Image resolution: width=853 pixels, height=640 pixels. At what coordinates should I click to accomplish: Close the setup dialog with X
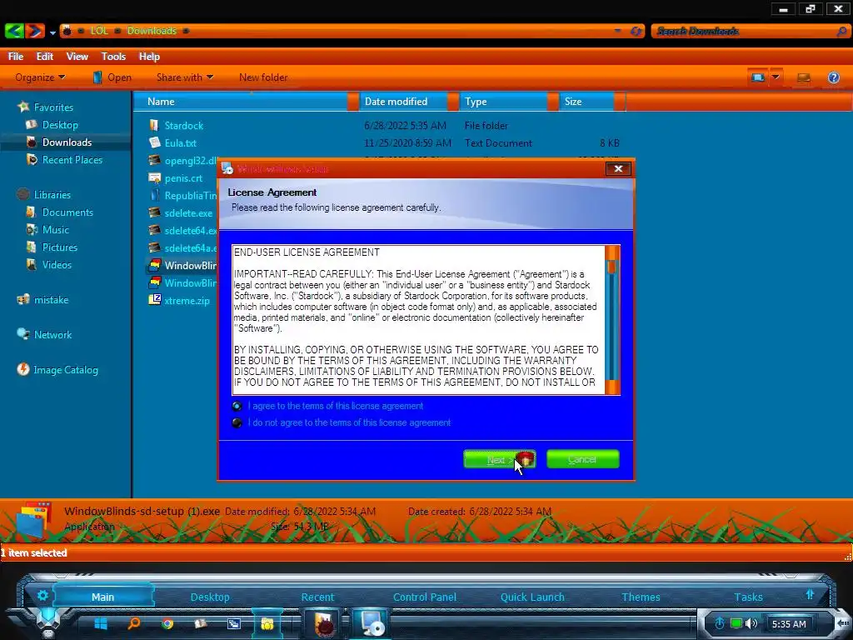618,168
